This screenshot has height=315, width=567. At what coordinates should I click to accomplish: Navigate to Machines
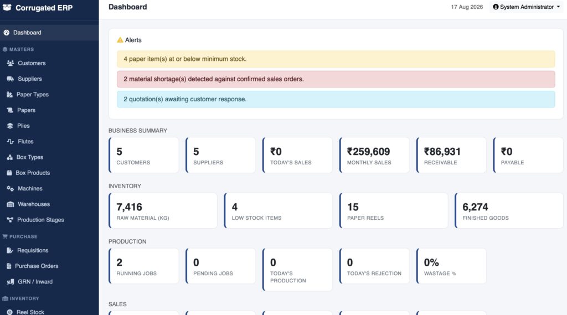coord(49,189)
